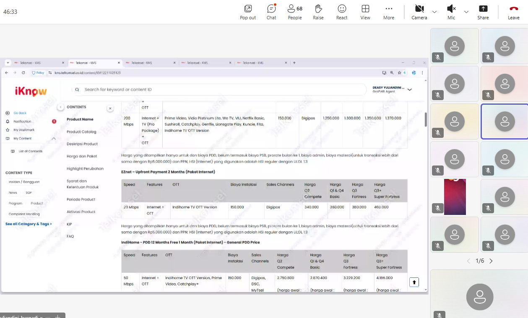528x318 pixels.
Task: Bookmark this page with the star icon
Action: click(x=399, y=72)
